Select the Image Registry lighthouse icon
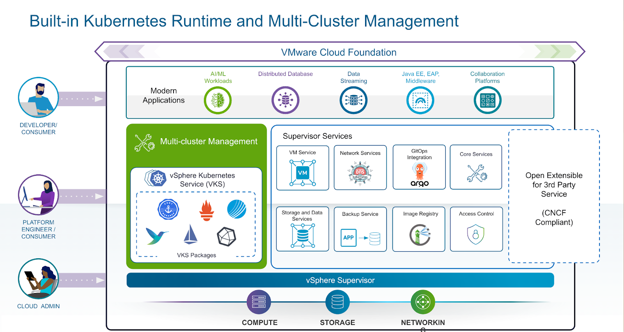This screenshot has height=332, width=624. point(420,235)
